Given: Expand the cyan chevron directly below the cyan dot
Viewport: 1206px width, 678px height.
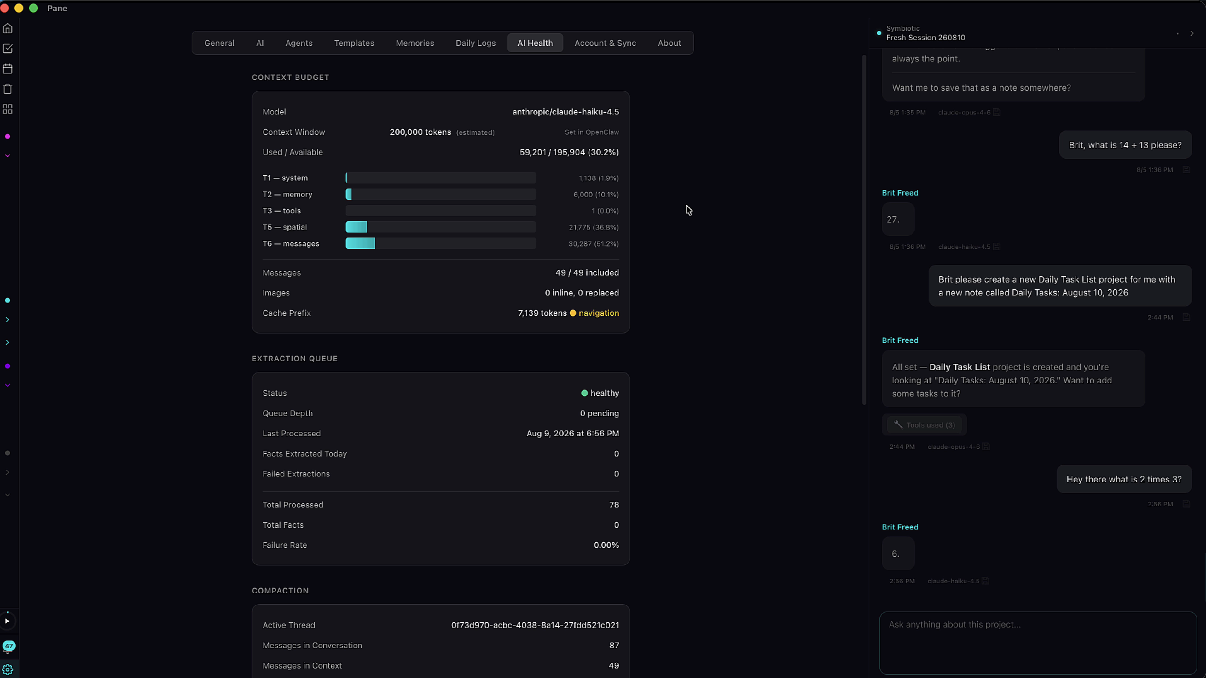Looking at the screenshot, I should 8,320.
